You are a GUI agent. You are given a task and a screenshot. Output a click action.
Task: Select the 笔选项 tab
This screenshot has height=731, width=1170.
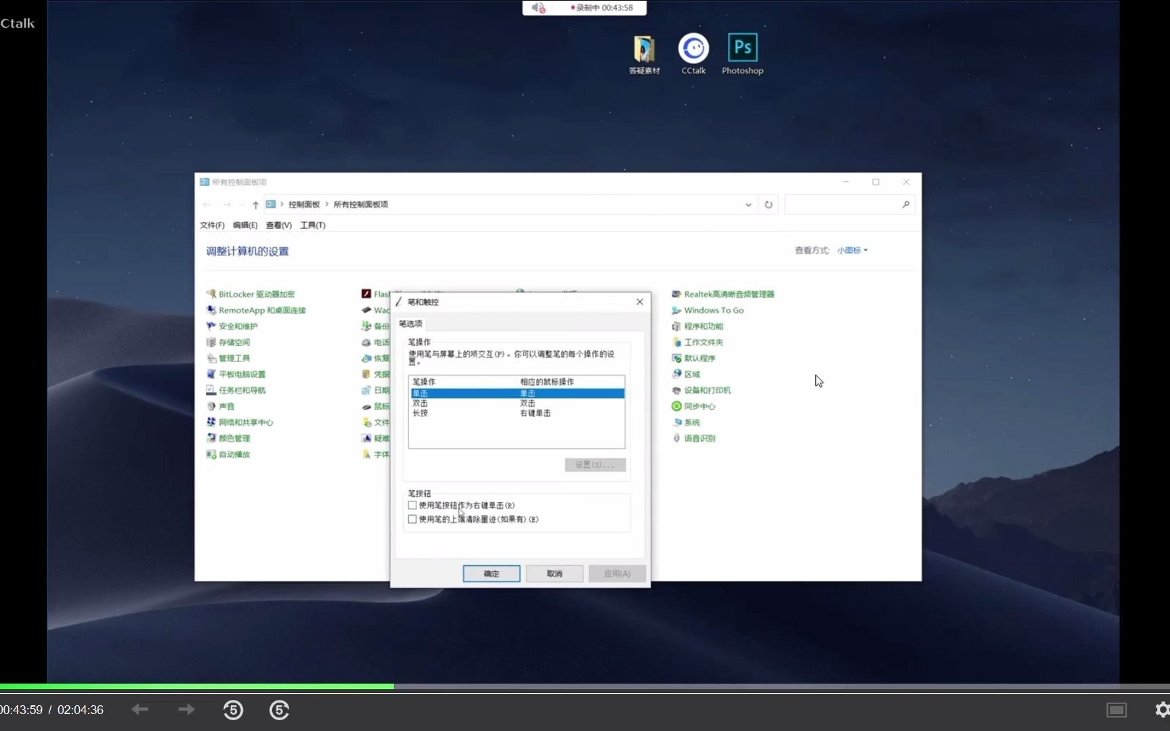411,324
